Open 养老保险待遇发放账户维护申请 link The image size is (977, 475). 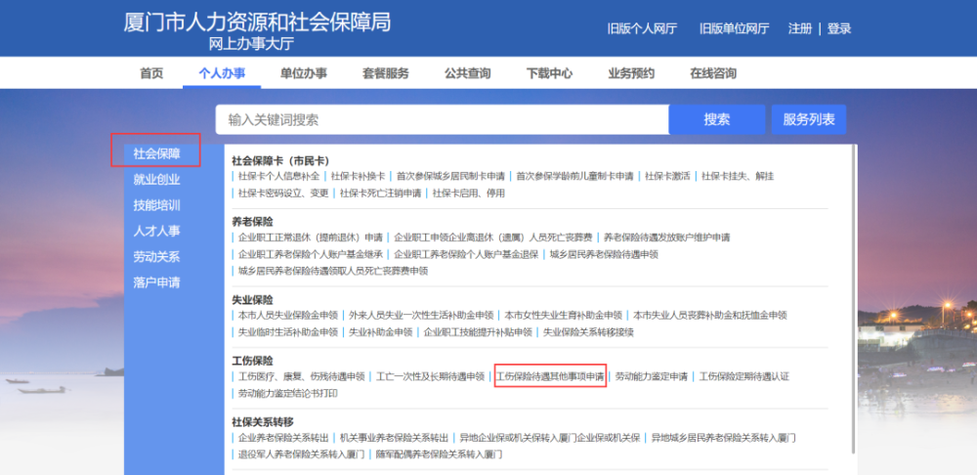coord(666,237)
